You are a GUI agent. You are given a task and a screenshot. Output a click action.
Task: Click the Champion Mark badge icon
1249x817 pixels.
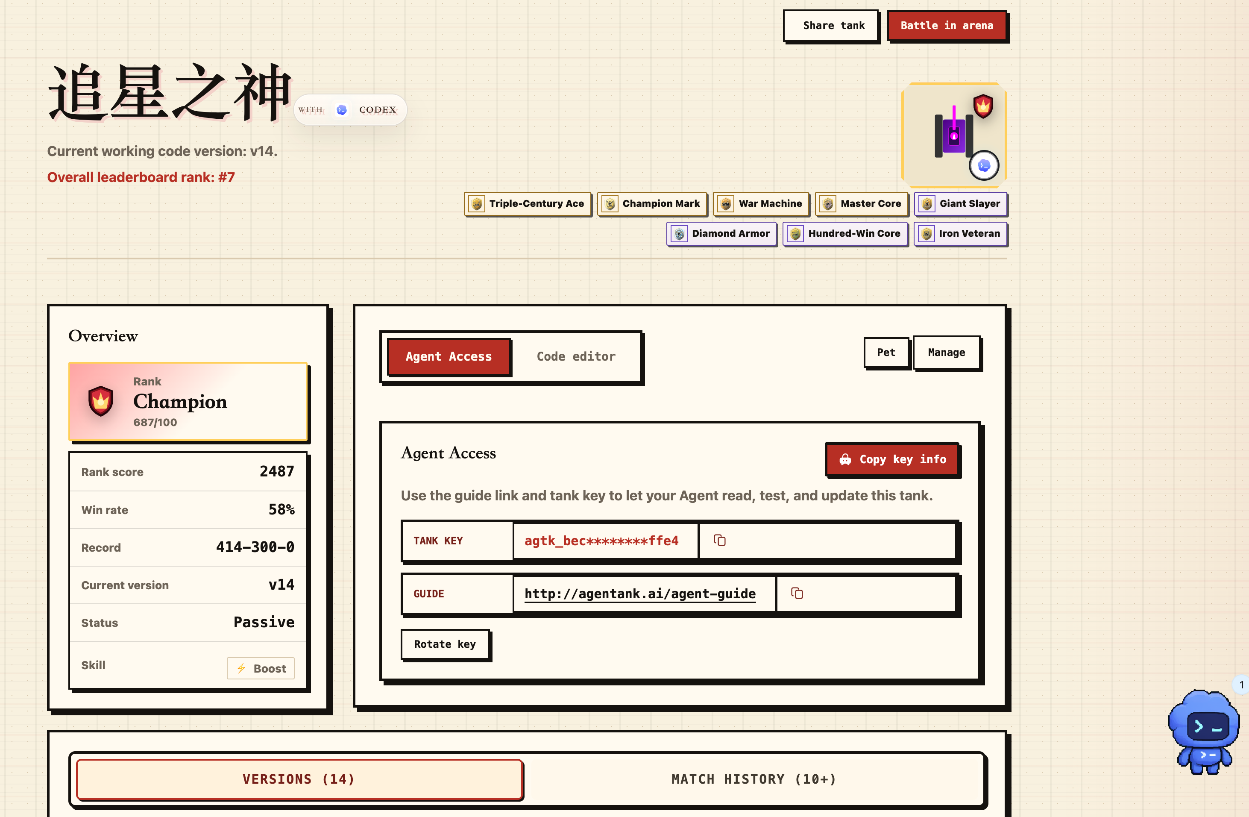(x=610, y=204)
